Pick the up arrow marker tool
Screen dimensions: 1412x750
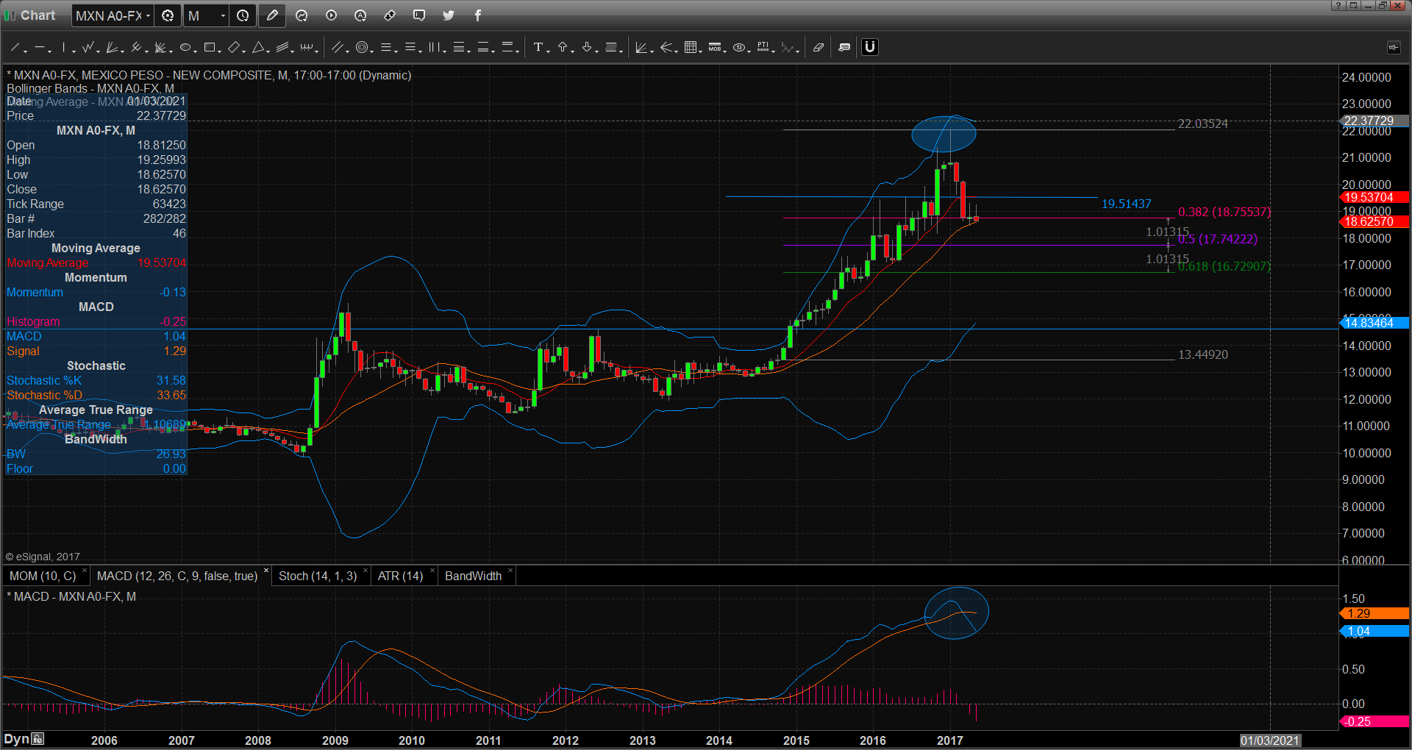(x=563, y=47)
